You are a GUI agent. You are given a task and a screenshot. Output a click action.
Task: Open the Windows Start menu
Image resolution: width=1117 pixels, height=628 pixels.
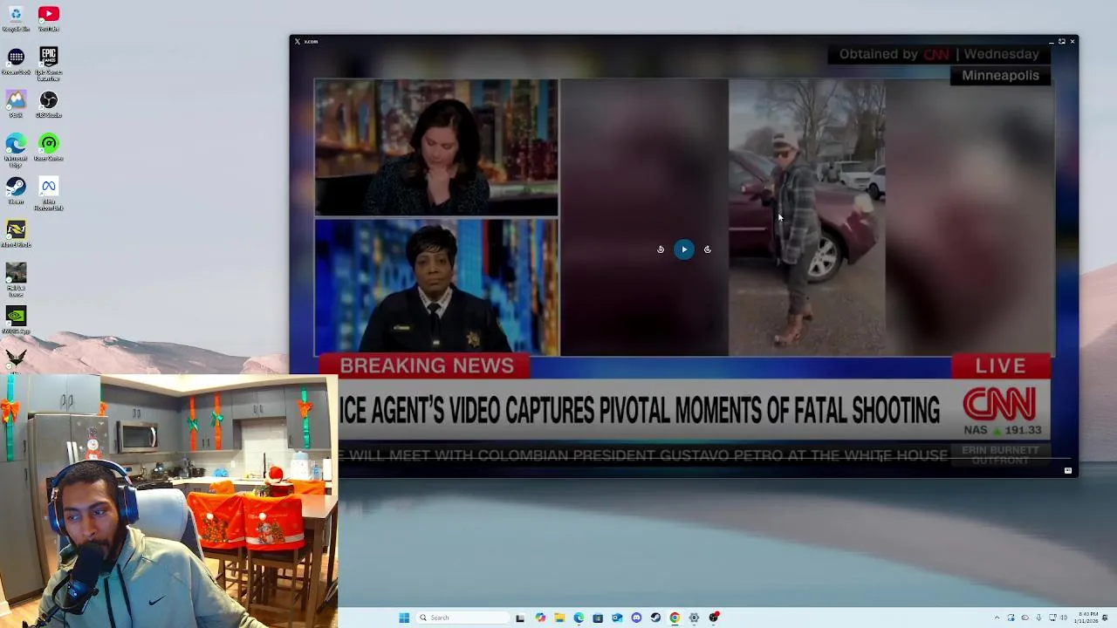pyautogui.click(x=404, y=618)
